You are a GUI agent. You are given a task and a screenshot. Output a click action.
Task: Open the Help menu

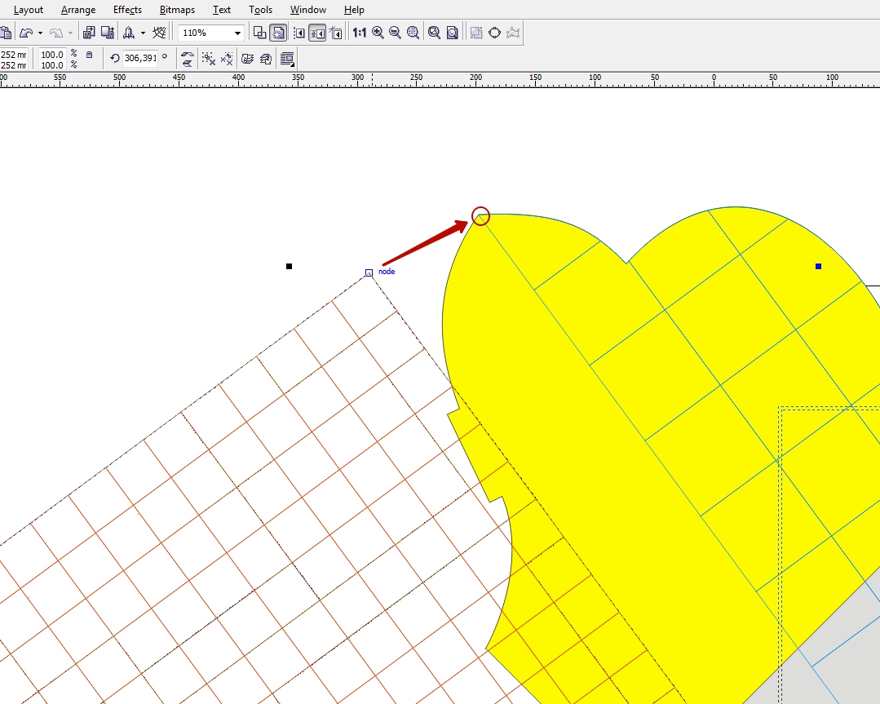[354, 10]
